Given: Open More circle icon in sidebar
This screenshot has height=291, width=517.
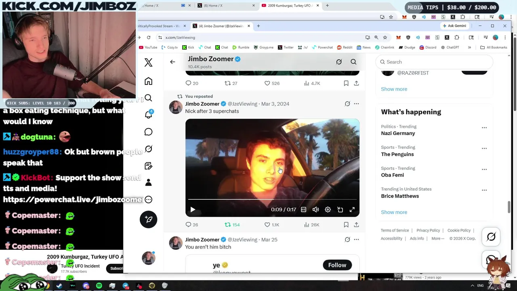Looking at the screenshot, I should point(149,200).
